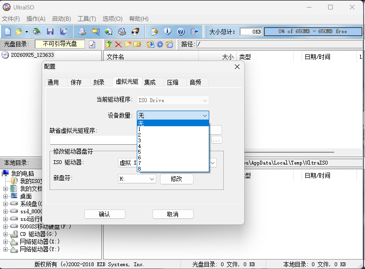Click the 确认 button
The height and width of the screenshot is (269, 365).
[105, 214]
